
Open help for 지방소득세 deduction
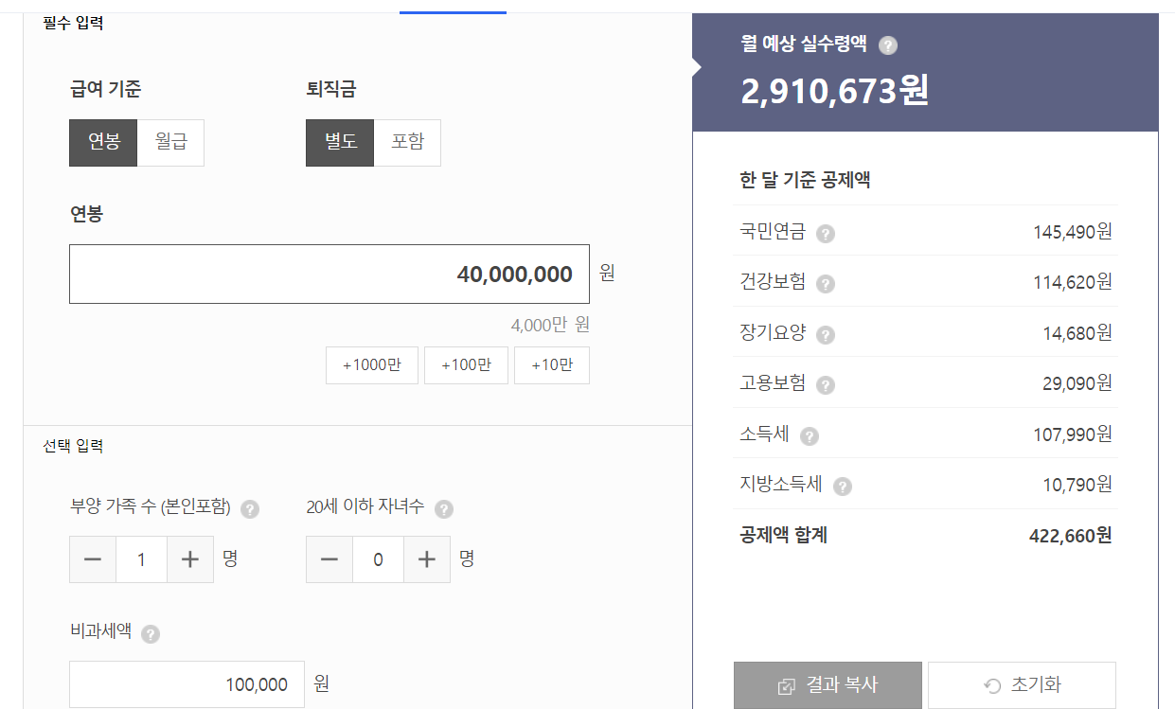click(x=843, y=486)
